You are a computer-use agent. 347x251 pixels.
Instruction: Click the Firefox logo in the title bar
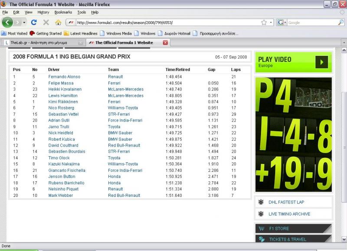(4, 4)
